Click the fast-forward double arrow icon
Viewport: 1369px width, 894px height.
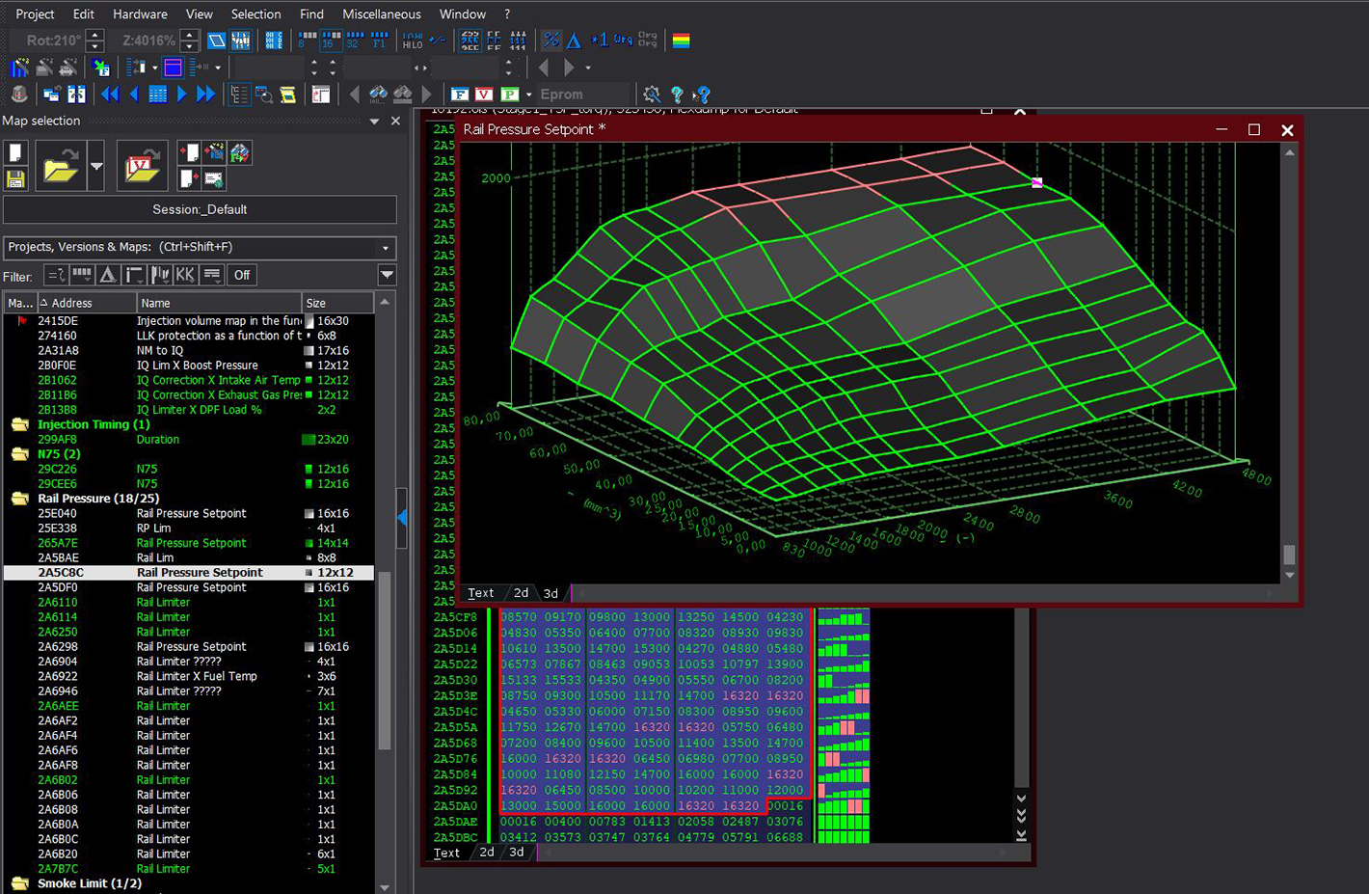pos(205,94)
